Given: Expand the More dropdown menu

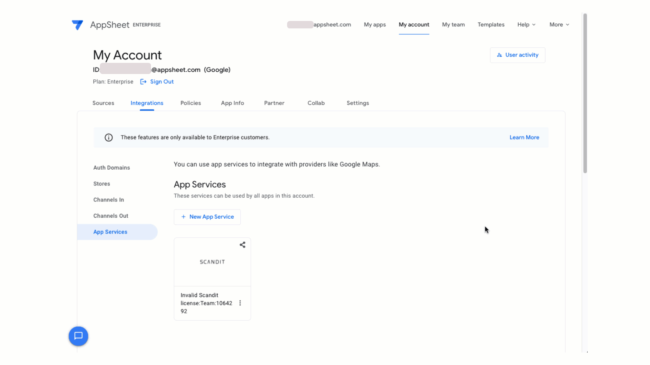Looking at the screenshot, I should [x=559, y=25].
